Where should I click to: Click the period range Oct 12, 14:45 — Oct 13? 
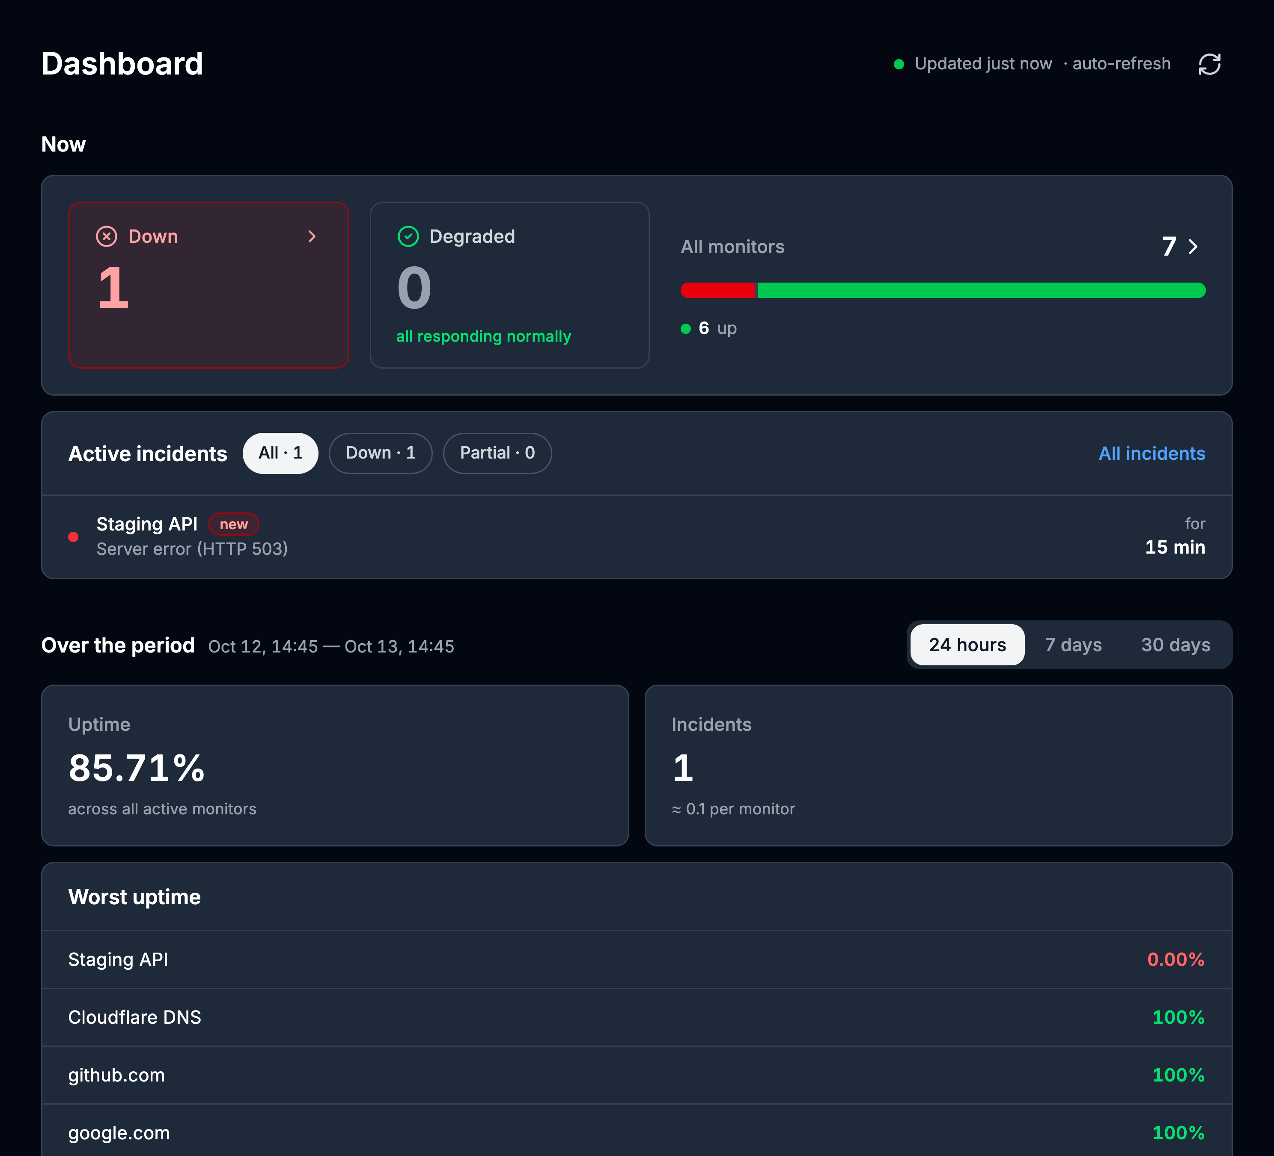click(331, 646)
